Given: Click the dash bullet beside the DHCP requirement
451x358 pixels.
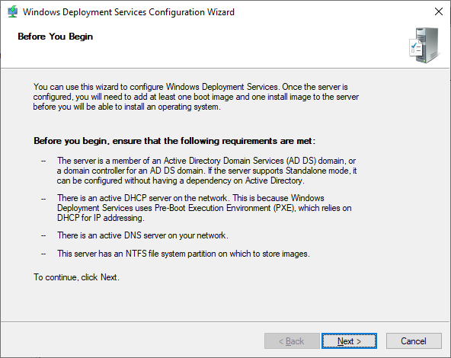Looking at the screenshot, I should (43, 198).
